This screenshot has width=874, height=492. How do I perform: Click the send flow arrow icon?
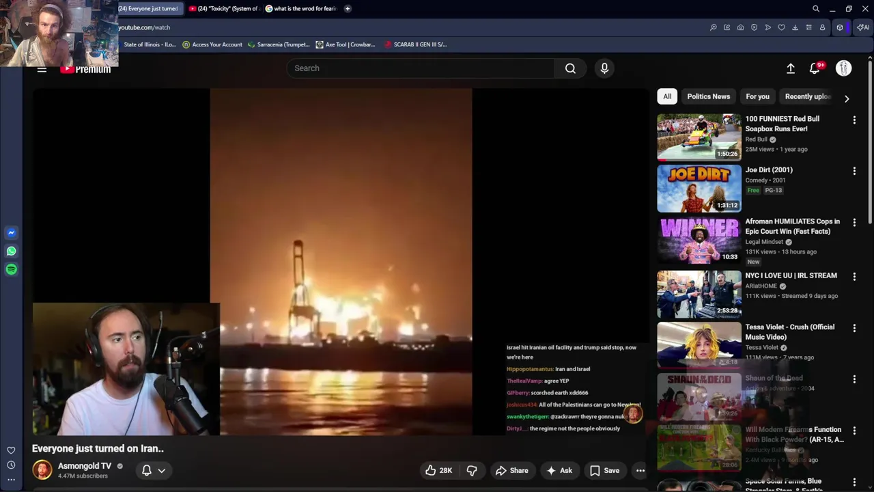coord(768,27)
